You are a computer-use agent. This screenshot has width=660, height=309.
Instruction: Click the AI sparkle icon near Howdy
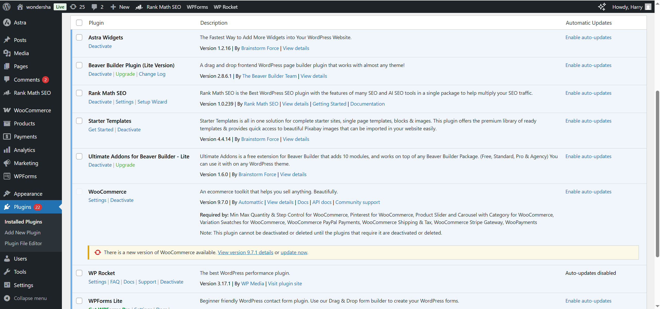click(x=602, y=7)
